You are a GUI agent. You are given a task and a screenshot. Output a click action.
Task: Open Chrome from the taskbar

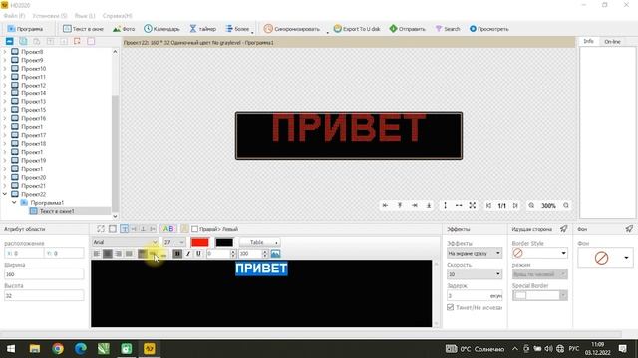tap(58, 349)
